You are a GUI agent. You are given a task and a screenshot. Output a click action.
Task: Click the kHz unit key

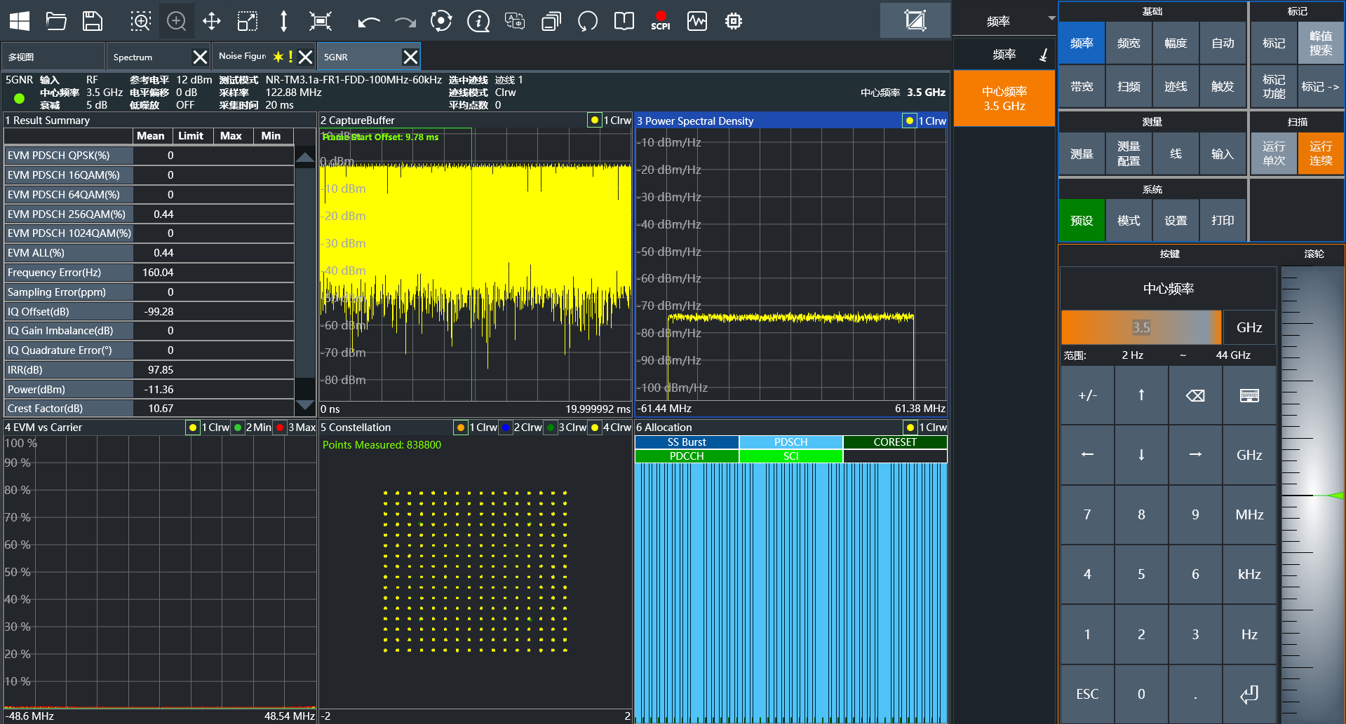tap(1249, 575)
